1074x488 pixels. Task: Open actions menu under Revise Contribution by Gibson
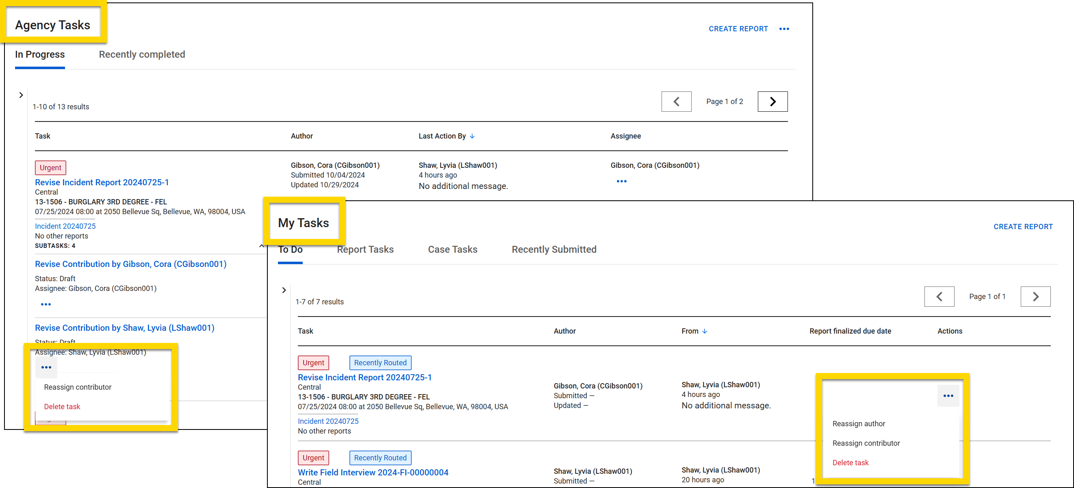tap(46, 304)
